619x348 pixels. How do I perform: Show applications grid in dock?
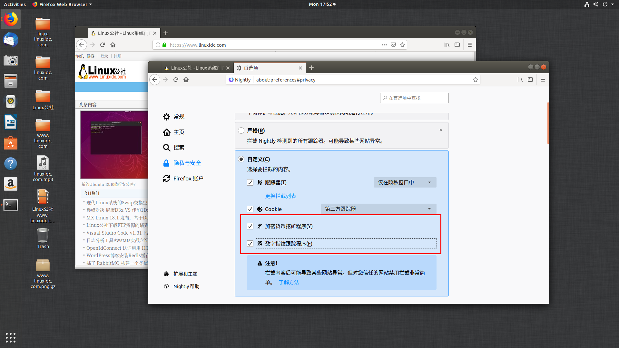coord(11,337)
